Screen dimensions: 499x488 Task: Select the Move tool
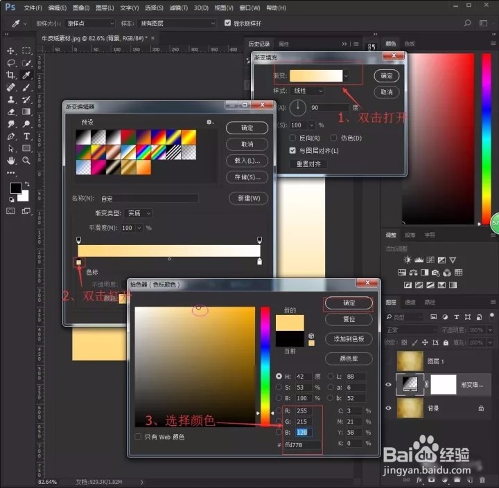10,51
